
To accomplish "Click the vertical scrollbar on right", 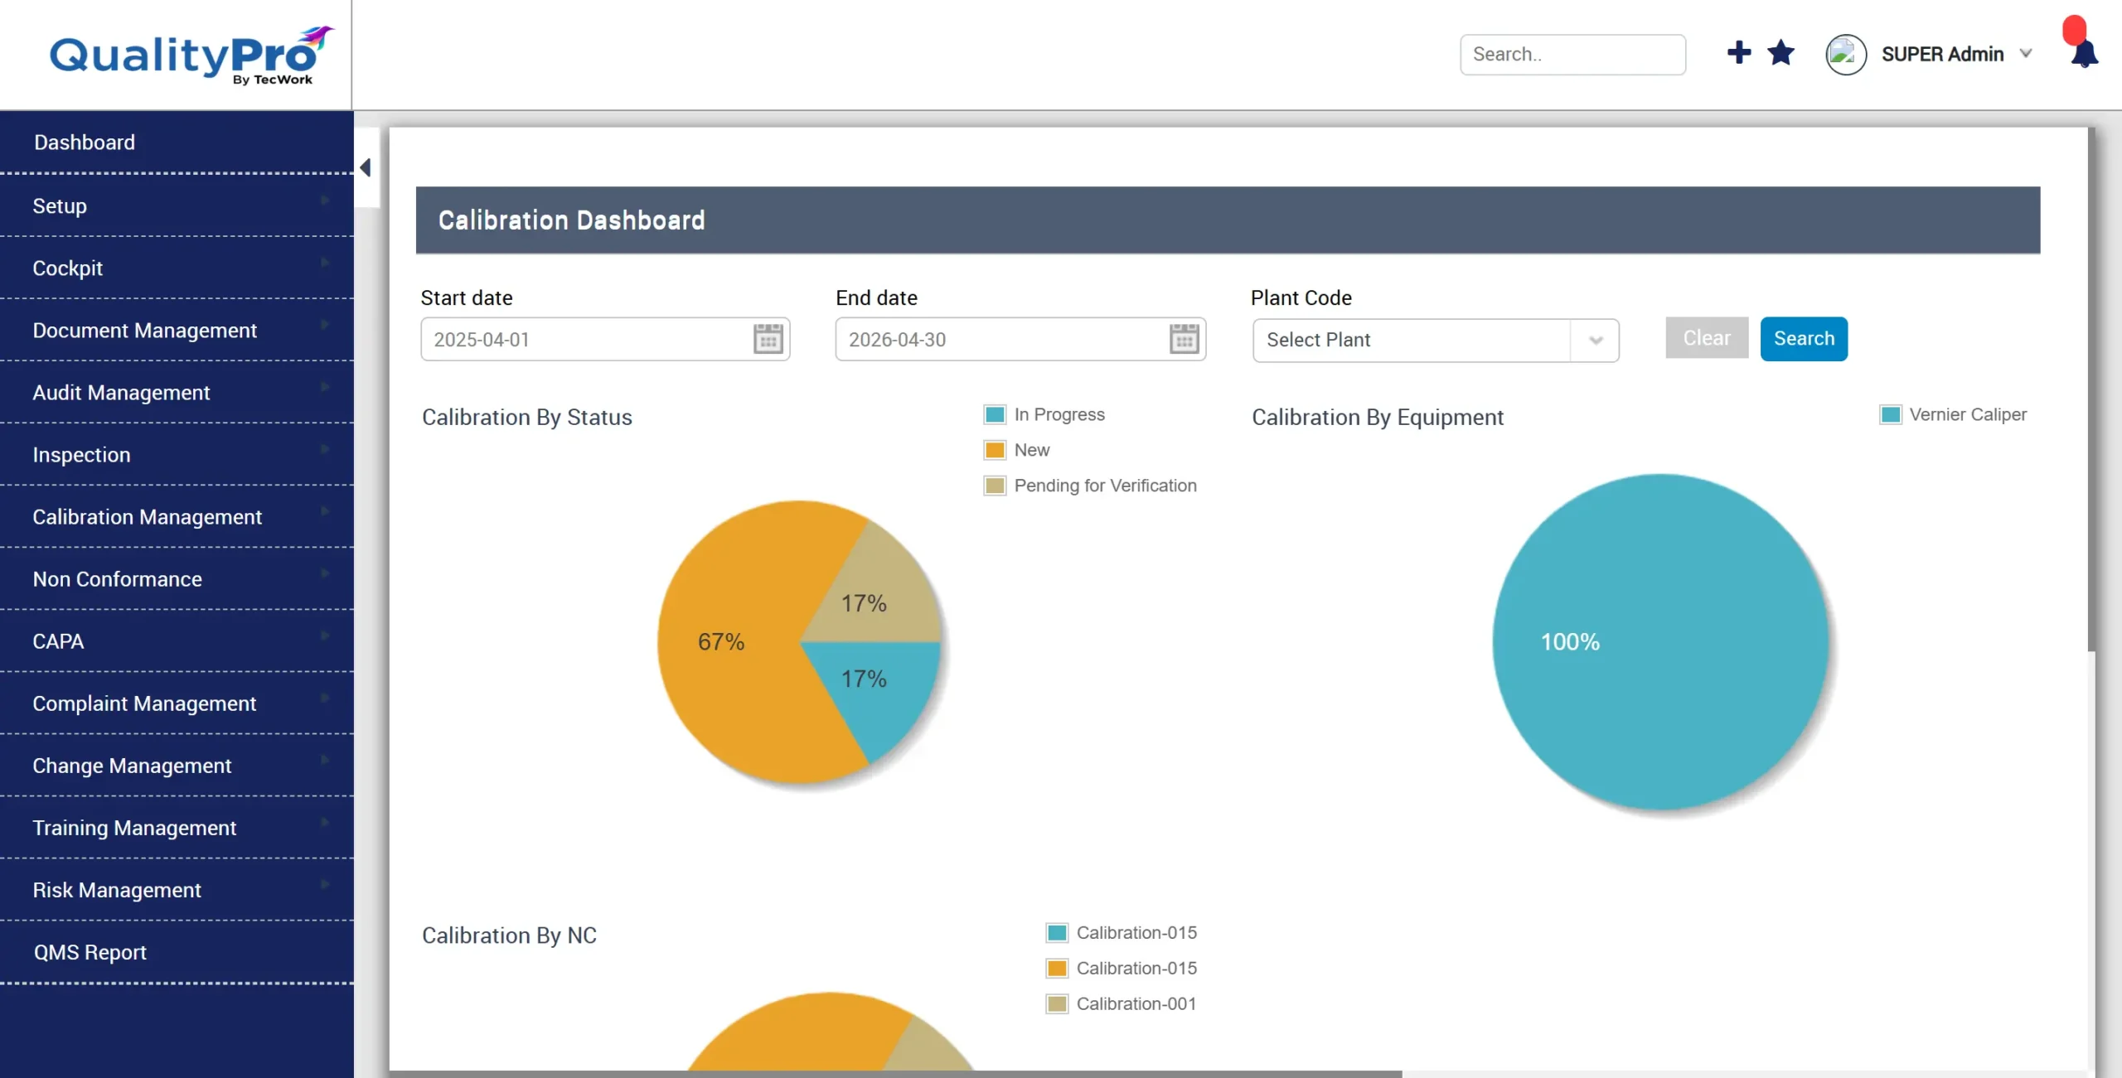I will [2091, 389].
